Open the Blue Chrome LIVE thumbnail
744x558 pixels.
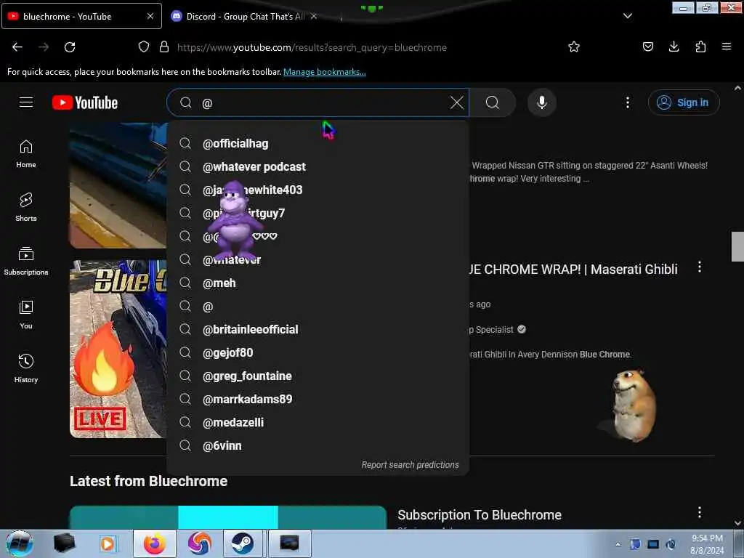(118, 349)
